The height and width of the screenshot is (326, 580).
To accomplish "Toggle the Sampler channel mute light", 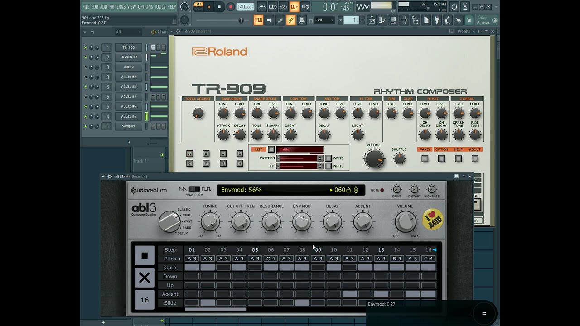I will pos(85,126).
